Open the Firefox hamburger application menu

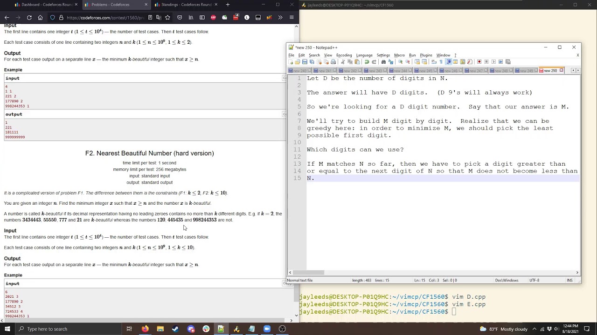tap(292, 18)
